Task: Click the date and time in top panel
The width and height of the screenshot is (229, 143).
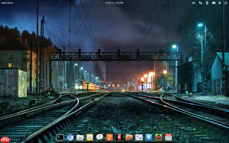Action: pyautogui.click(x=114, y=3)
